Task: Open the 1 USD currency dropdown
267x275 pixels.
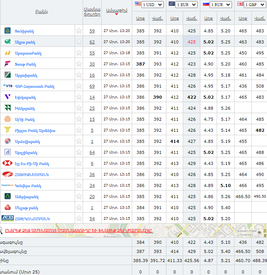Action: coord(152,5)
